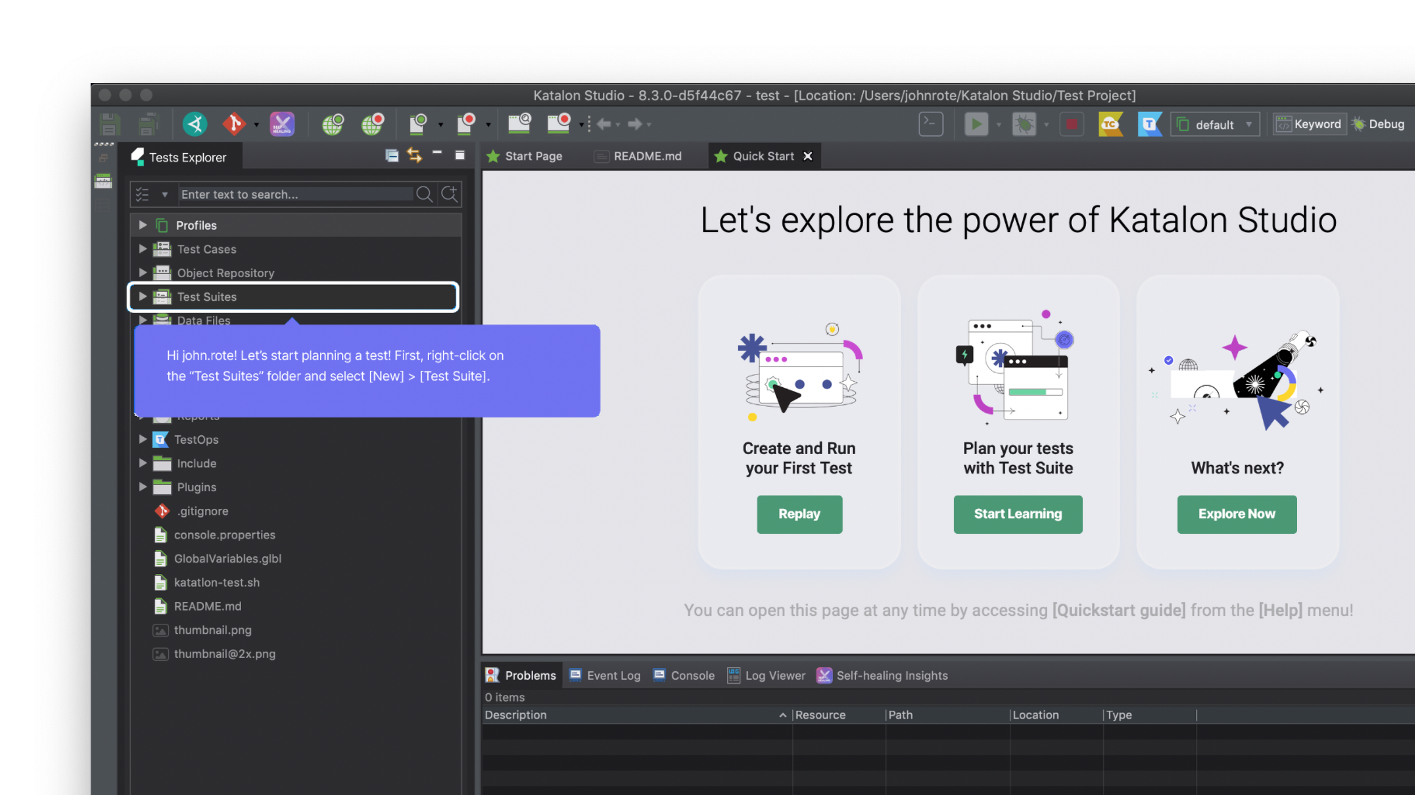Click the Start Learning button
Viewport: 1415px width, 795px height.
point(1018,514)
